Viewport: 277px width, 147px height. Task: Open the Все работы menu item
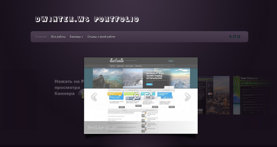pyautogui.click(x=58, y=37)
